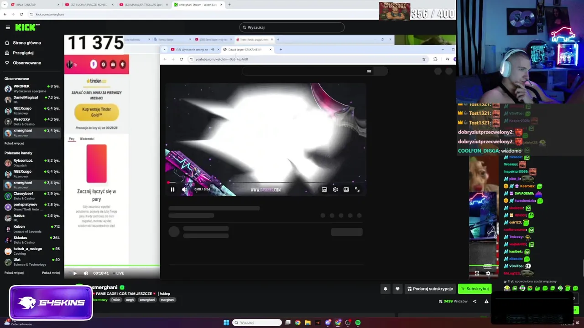
Task: Share the stream via share icon
Action: [x=474, y=301]
